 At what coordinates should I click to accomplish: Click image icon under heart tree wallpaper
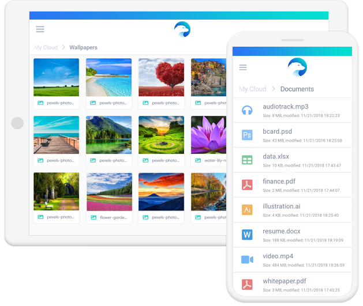(x=145, y=103)
